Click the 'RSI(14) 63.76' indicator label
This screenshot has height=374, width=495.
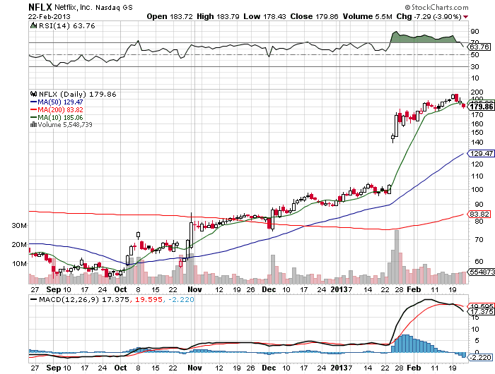(x=67, y=26)
